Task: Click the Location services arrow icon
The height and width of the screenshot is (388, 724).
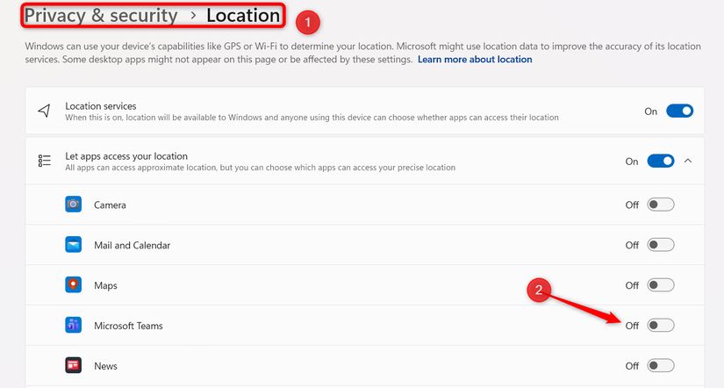Action: click(x=44, y=111)
